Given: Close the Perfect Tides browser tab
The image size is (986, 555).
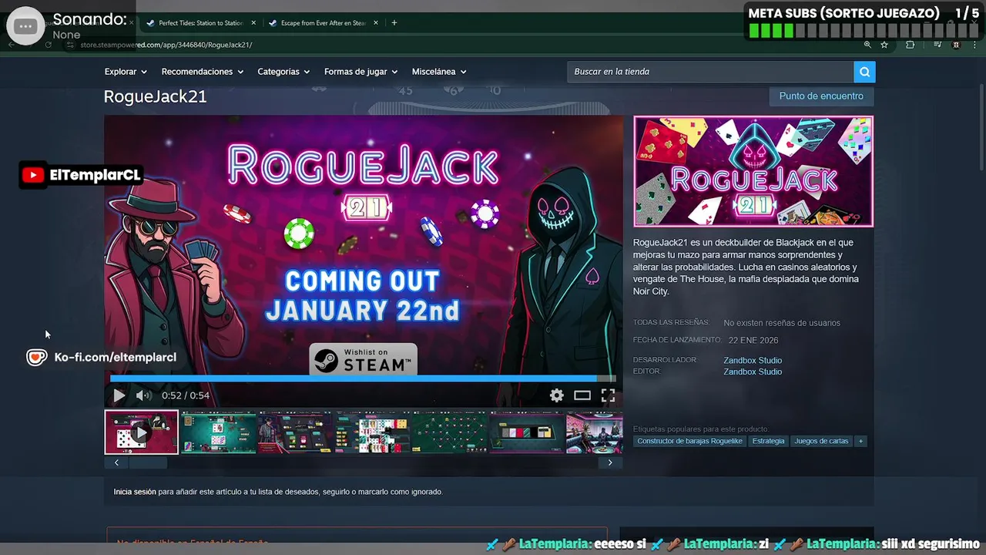Looking at the screenshot, I should coord(253,23).
